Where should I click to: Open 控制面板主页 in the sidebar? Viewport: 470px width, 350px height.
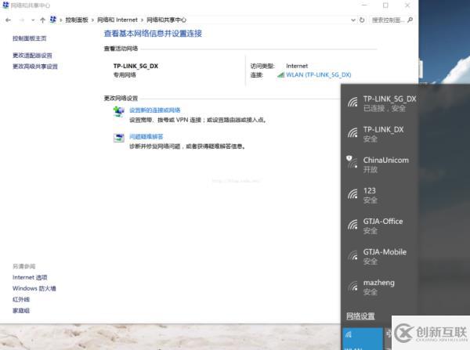point(30,38)
